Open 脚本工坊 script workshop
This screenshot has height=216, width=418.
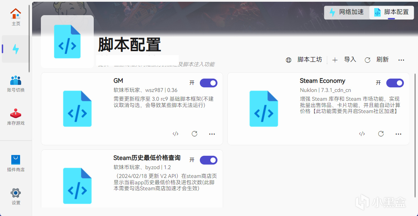tap(304, 60)
